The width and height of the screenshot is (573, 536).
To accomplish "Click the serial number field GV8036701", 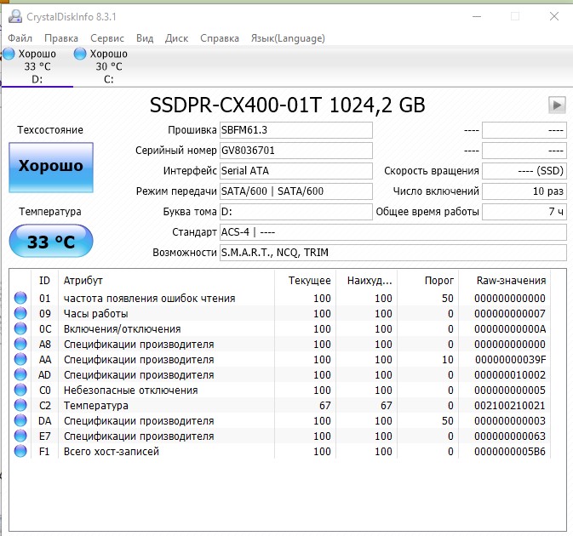I will pos(296,151).
